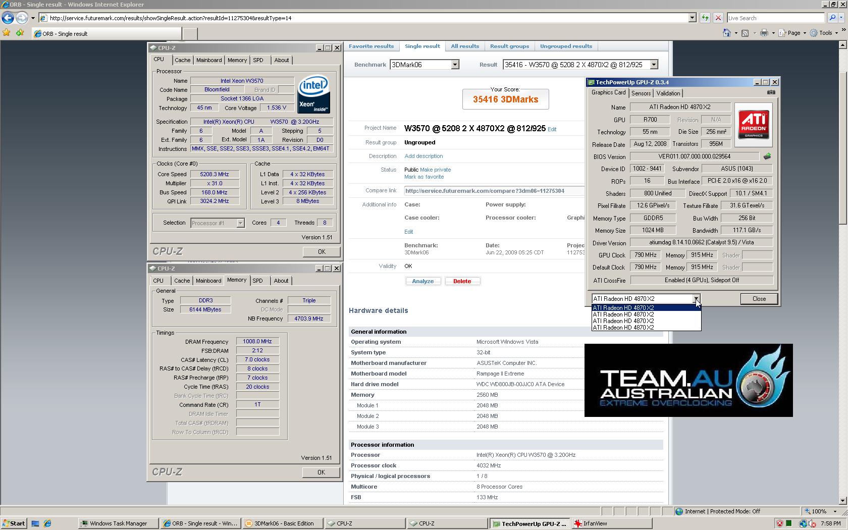Screen dimensions: 848x530
Task: Click the IE Forward navigation arrow
Action: pos(21,18)
